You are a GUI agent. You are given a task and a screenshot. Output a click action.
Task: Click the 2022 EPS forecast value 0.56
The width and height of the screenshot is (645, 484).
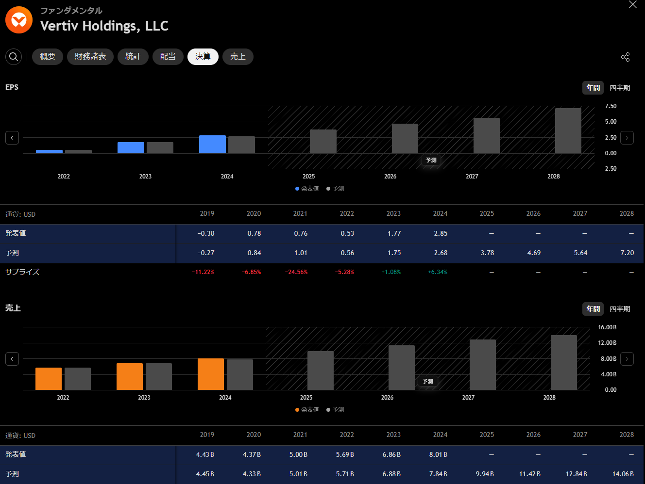(348, 253)
